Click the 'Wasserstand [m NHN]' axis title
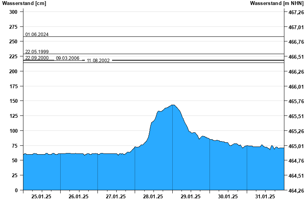This screenshot has width=307, height=211. 276,3
